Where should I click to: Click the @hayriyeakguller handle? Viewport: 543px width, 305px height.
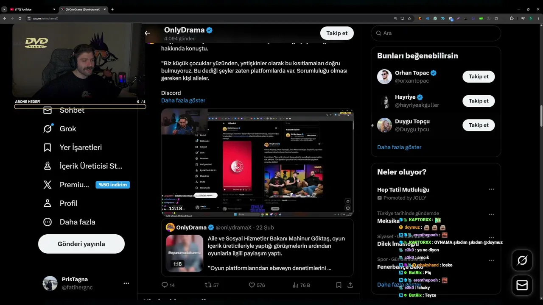[417, 105]
